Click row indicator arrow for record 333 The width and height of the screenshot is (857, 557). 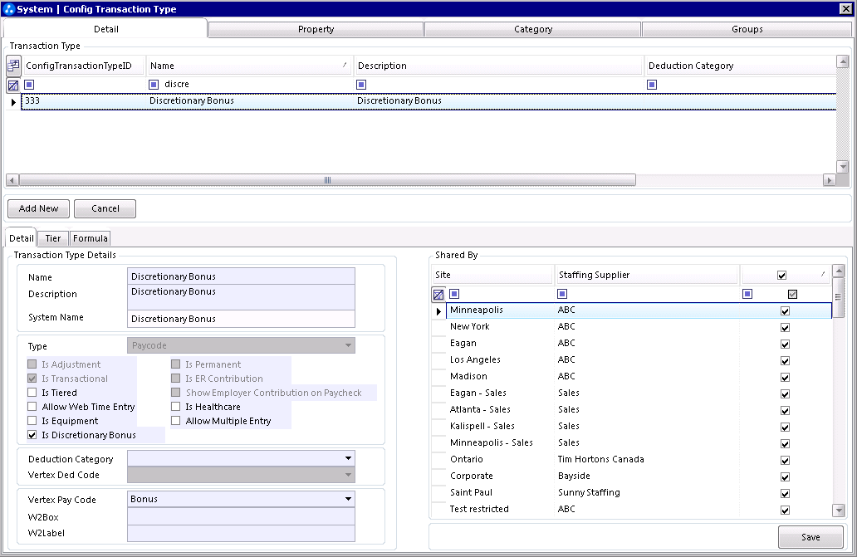(13, 102)
